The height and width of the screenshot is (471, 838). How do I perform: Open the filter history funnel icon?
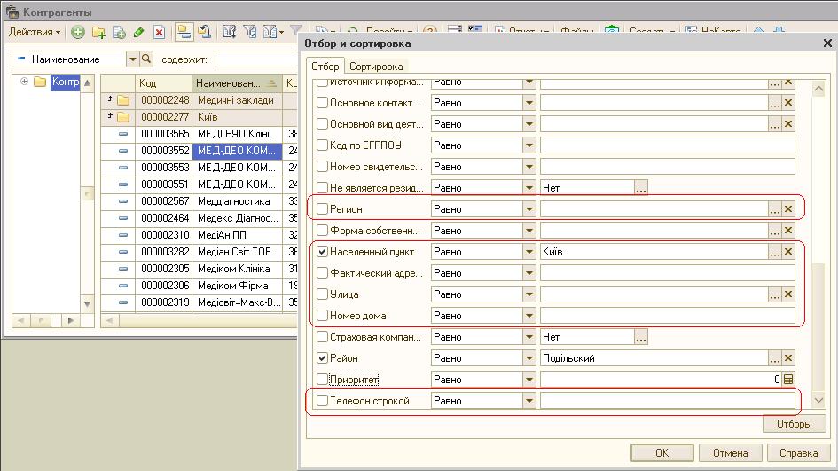[272, 32]
